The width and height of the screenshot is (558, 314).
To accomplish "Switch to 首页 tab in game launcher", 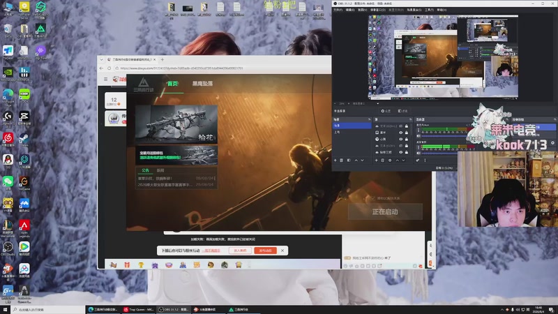I will [x=172, y=84].
